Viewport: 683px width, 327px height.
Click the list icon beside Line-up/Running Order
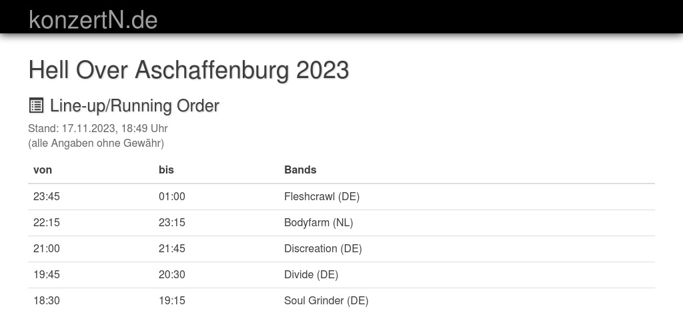[36, 105]
